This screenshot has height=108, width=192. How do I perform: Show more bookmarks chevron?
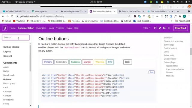coord(172,21)
